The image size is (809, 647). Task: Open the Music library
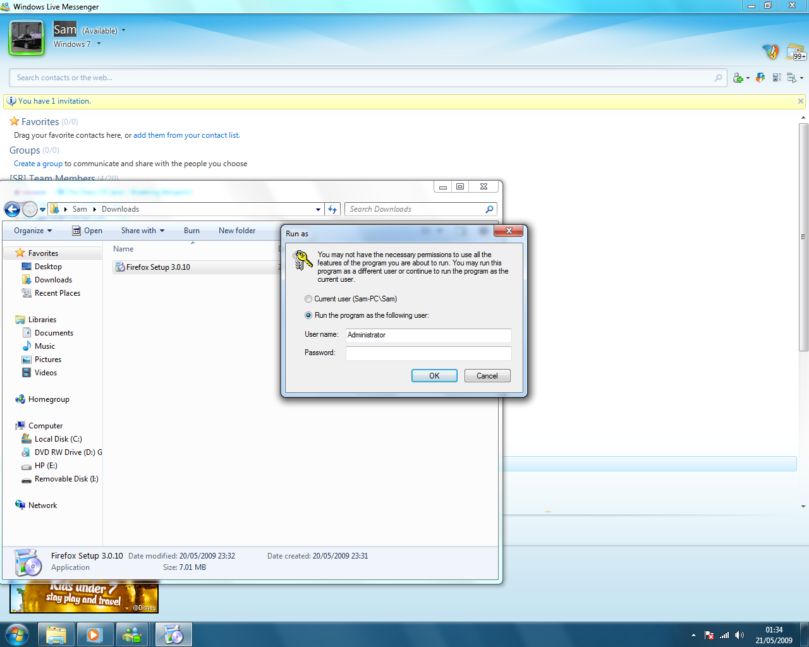44,346
